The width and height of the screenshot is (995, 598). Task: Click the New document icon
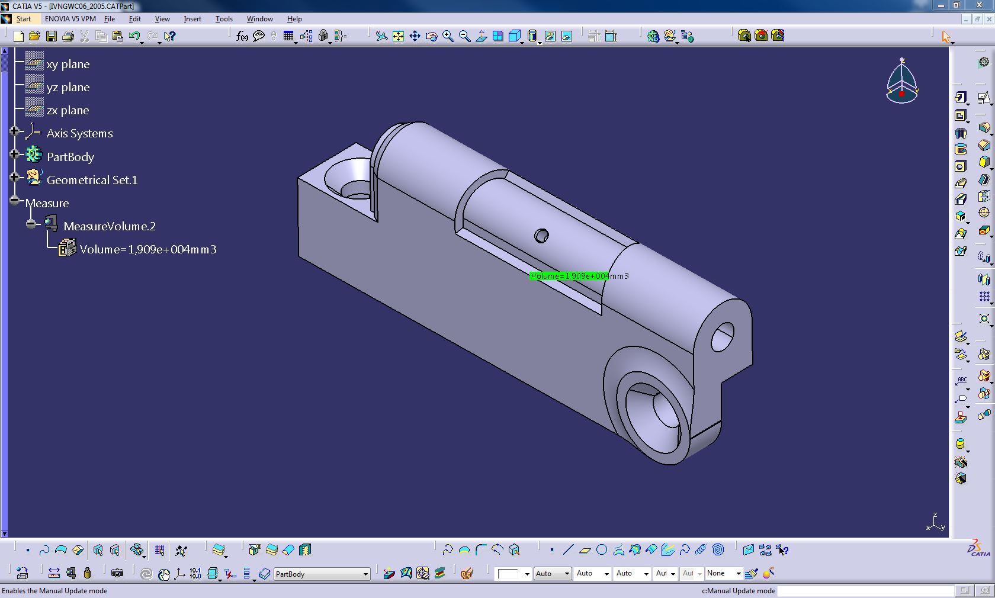click(x=18, y=36)
